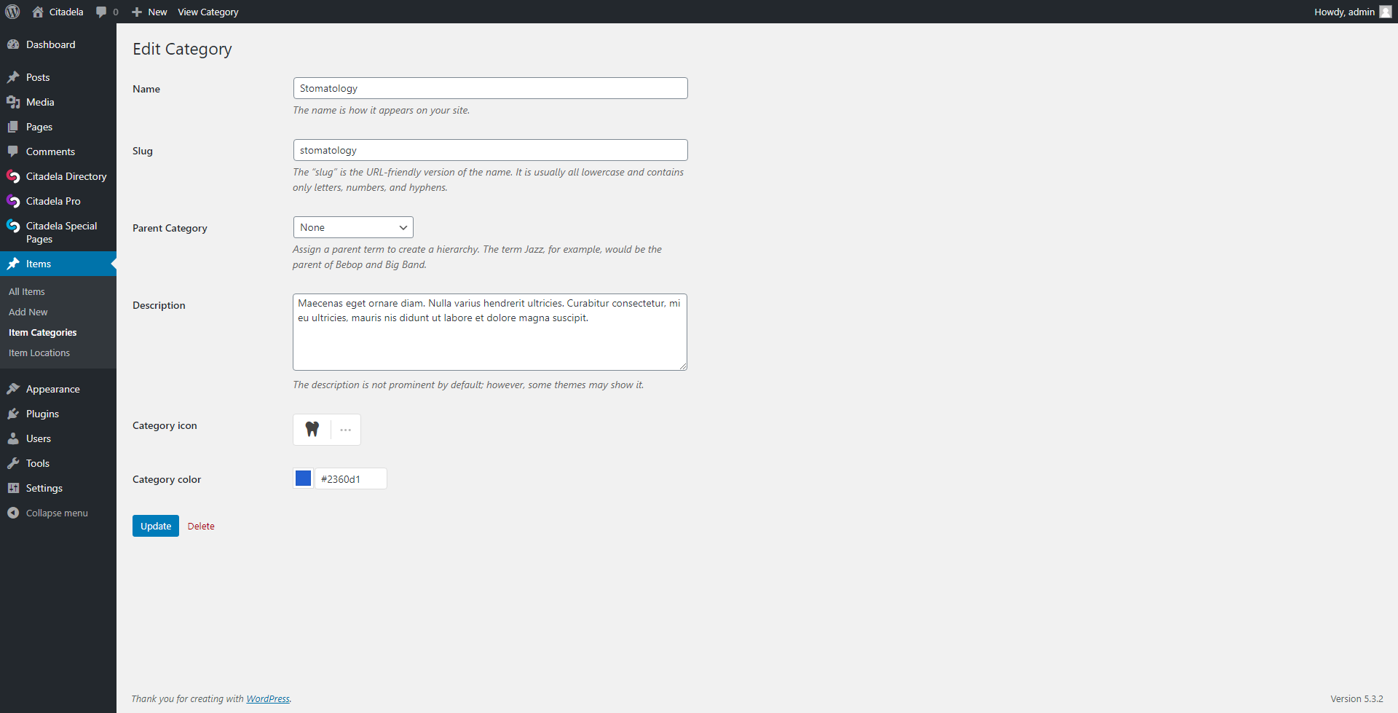Screen dimensions: 1398x713
Task: Select Add New submenu link
Action: click(x=28, y=312)
